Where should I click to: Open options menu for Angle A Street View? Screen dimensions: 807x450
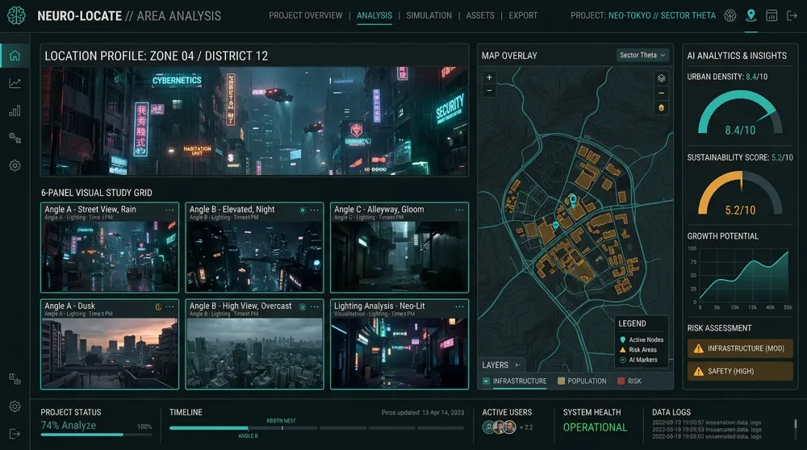tap(169, 210)
